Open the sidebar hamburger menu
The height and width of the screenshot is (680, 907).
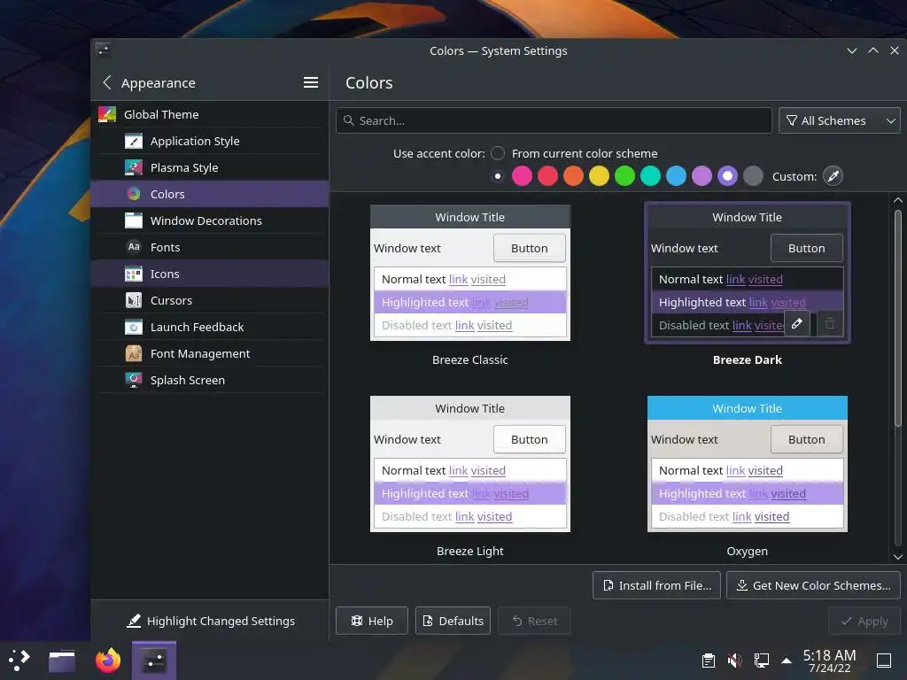coord(311,82)
